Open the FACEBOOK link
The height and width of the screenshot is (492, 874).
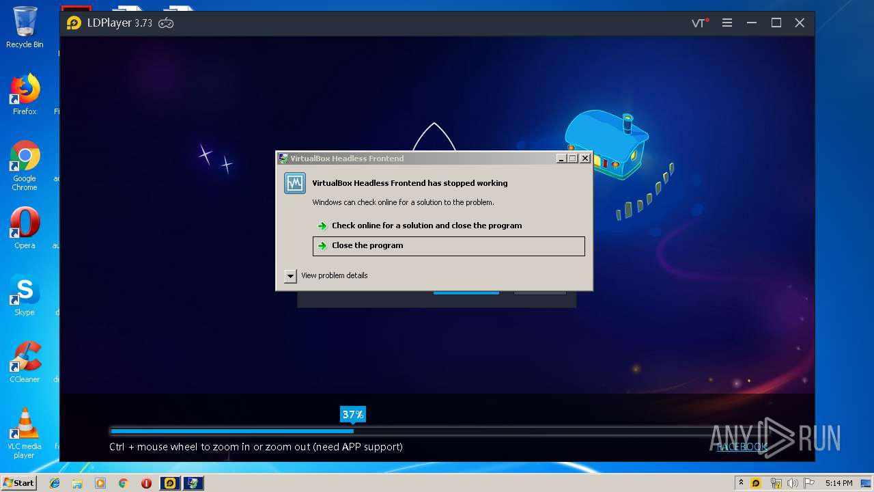(742, 447)
